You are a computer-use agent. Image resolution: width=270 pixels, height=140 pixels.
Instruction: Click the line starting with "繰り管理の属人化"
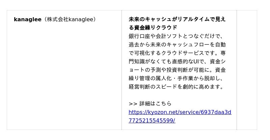coord(175,78)
